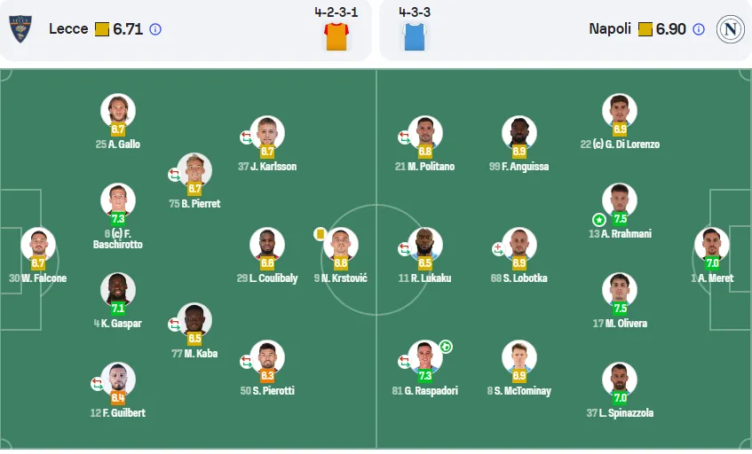This screenshot has height=454, width=752.
Task: Click the info icon next to Napoli rating
Action: (x=699, y=29)
